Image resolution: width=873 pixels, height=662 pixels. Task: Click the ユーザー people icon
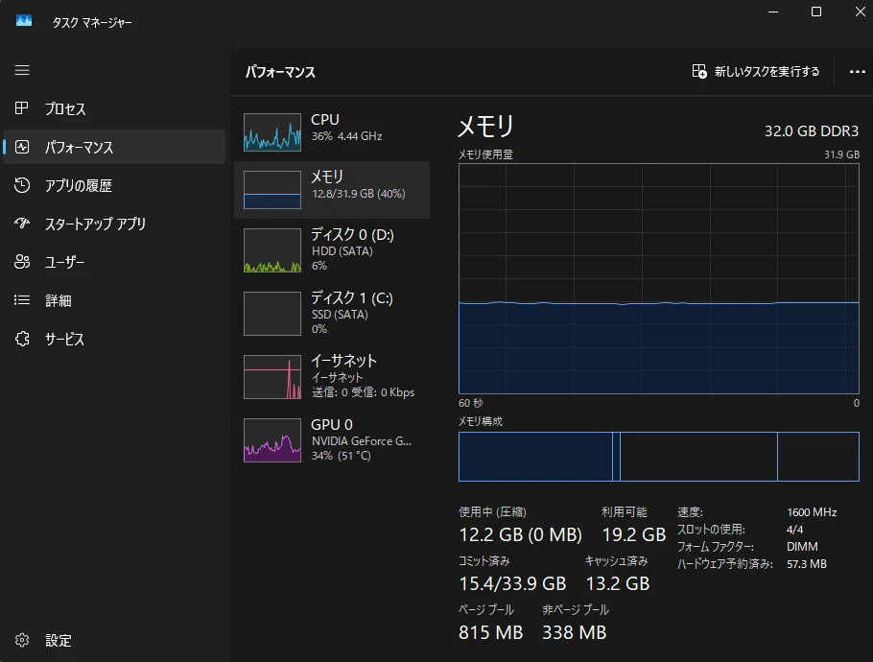tap(22, 262)
